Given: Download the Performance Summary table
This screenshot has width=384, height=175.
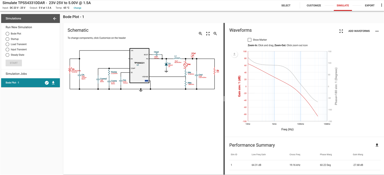Looking at the screenshot, I should pos(377,145).
